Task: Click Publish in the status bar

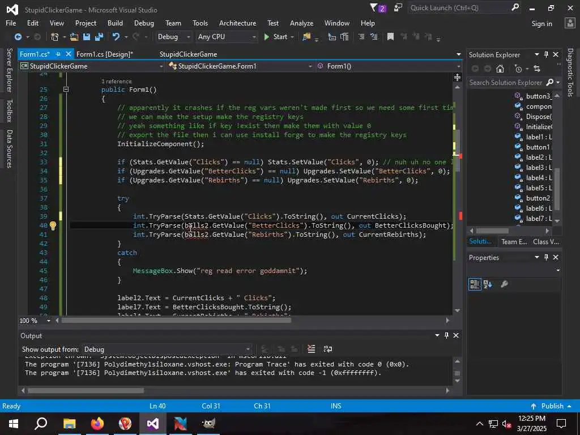Action: tap(551, 406)
